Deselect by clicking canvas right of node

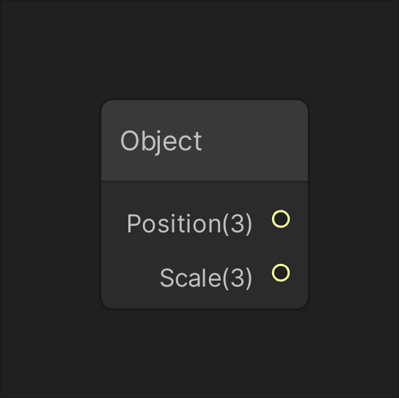pos(354,204)
